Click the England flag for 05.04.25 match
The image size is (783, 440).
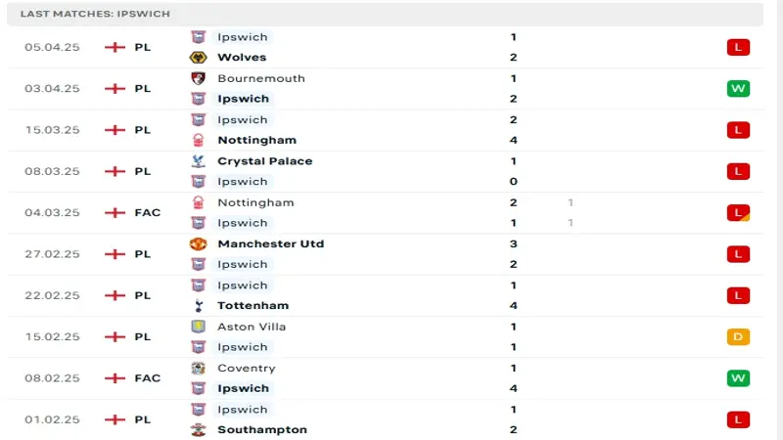pyautogui.click(x=115, y=47)
